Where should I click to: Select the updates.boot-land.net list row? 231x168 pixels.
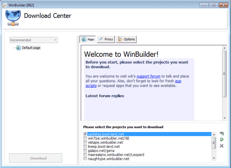[x=149, y=134]
